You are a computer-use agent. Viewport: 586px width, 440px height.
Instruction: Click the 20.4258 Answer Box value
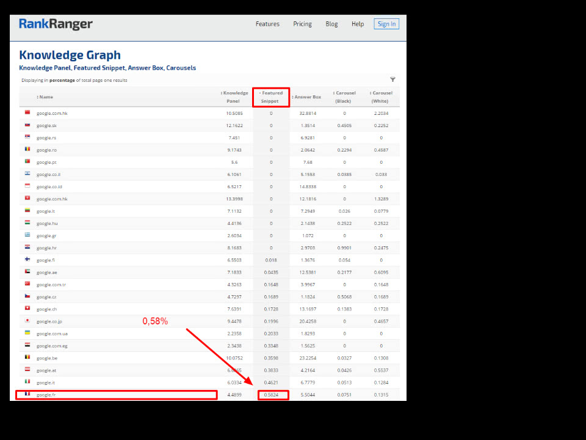tap(308, 321)
